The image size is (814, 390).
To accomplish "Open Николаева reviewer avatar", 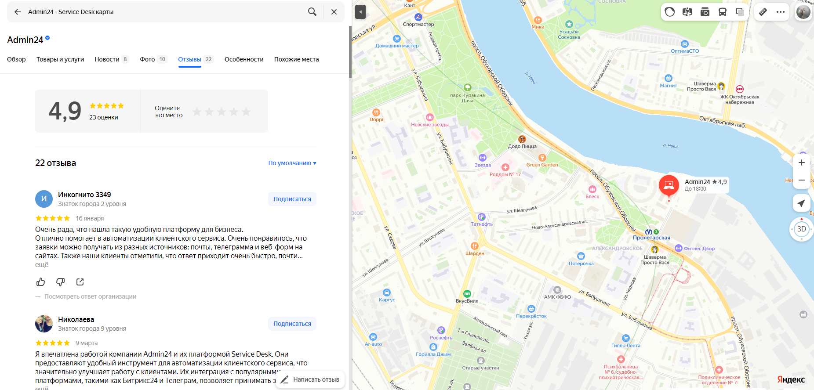I will pos(44,324).
